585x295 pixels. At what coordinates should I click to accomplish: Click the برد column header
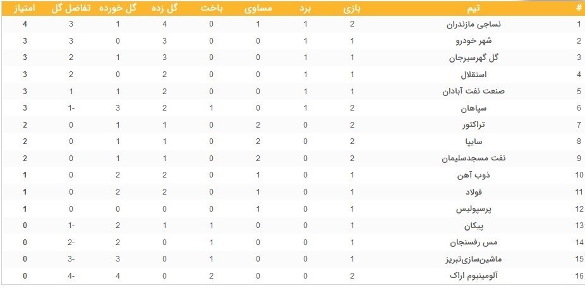(305, 8)
